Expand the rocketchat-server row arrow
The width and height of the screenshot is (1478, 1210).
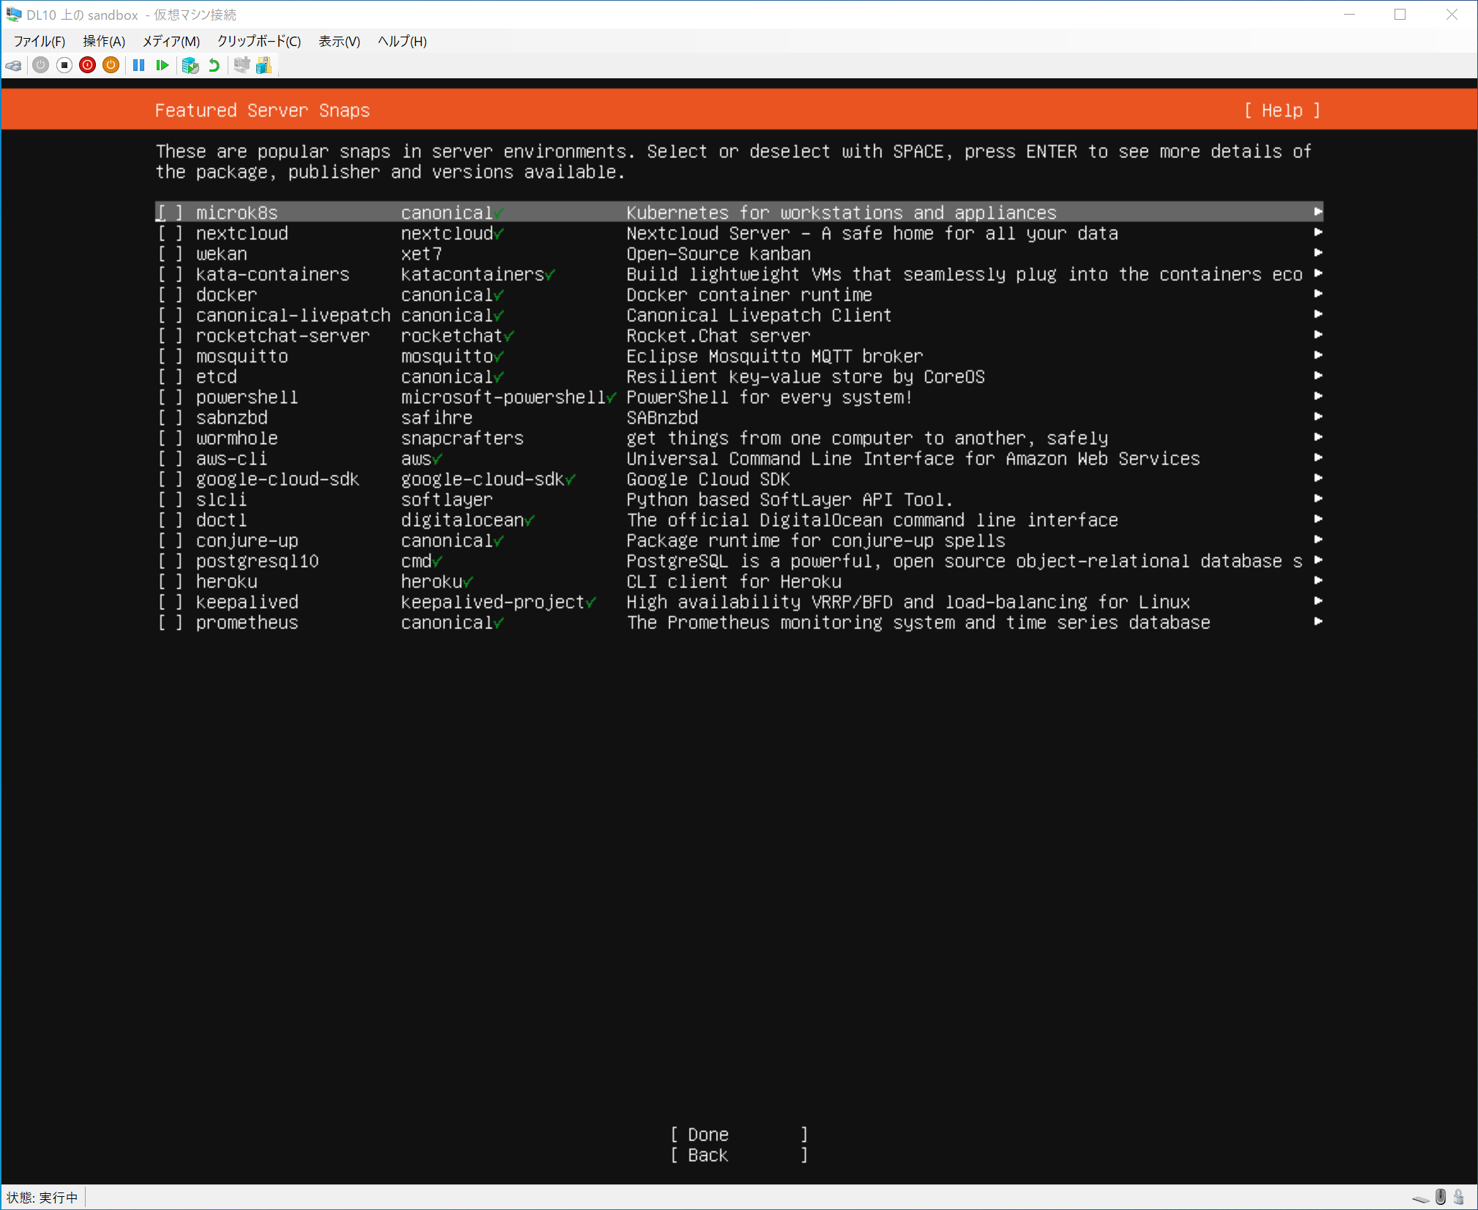click(x=1318, y=334)
